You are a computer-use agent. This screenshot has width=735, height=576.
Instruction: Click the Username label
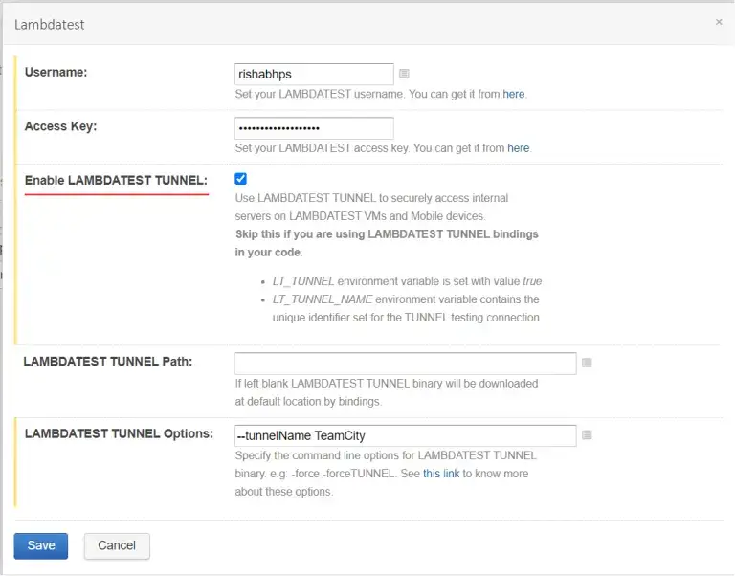click(56, 72)
